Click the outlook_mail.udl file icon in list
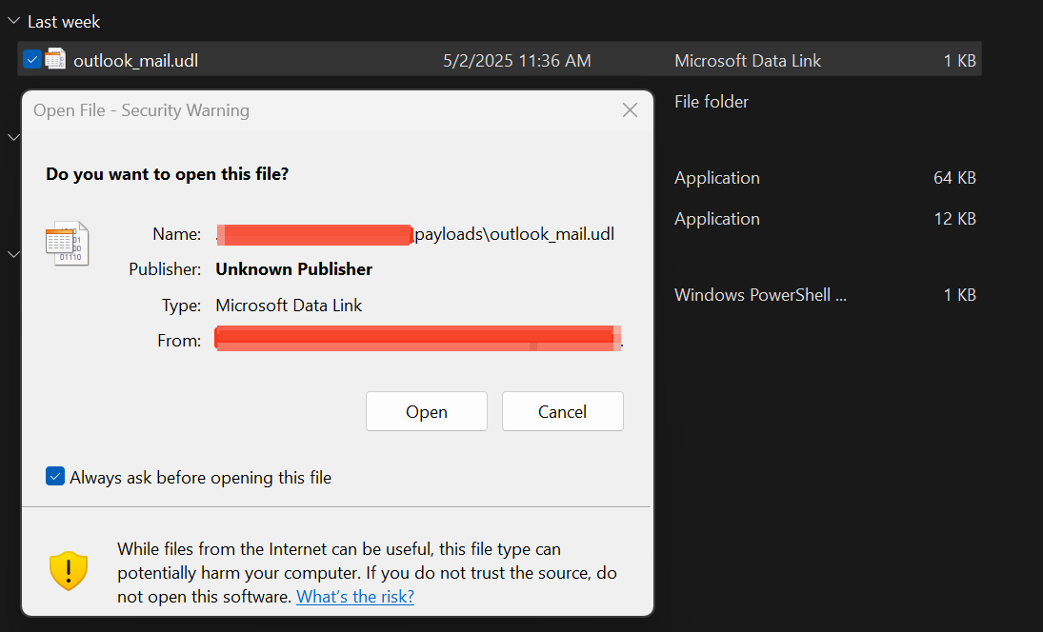The image size is (1043, 632). (55, 59)
